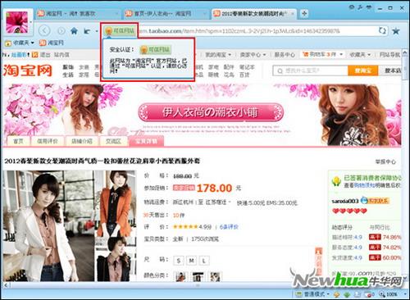Click the forward navigation arrow
410x300 pixels.
point(61,31)
